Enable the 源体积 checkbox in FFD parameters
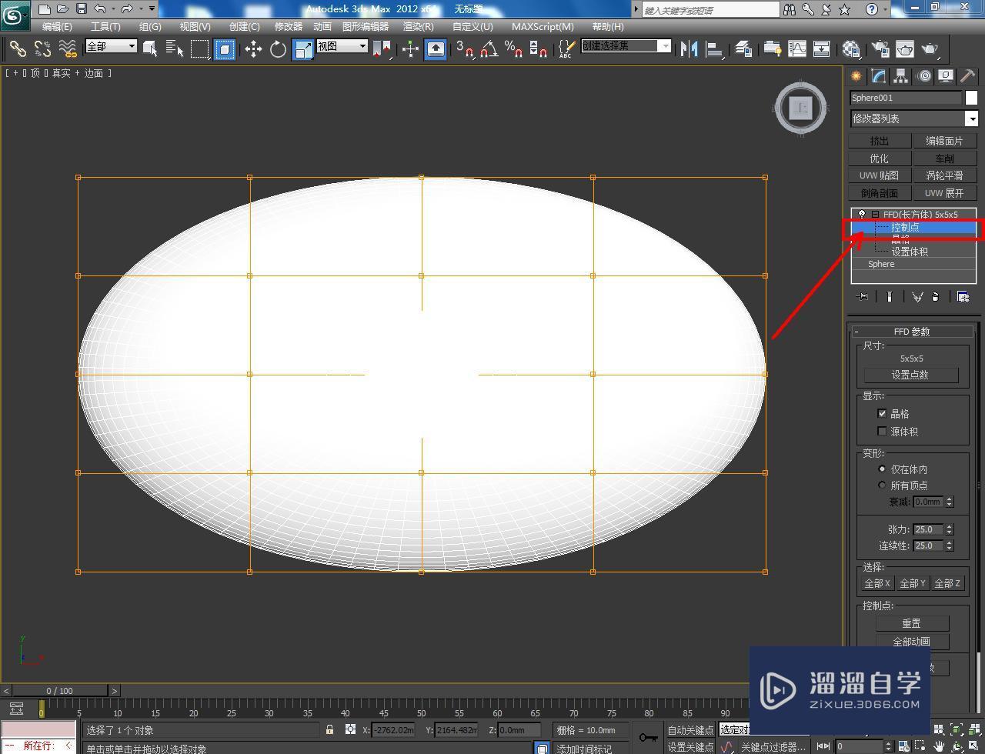 882,431
